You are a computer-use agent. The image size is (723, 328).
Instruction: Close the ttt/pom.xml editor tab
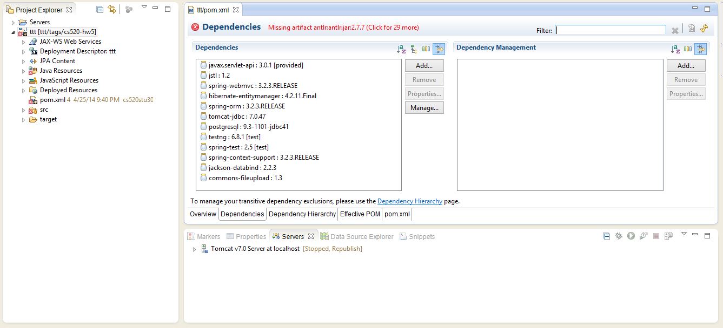pyautogui.click(x=236, y=10)
